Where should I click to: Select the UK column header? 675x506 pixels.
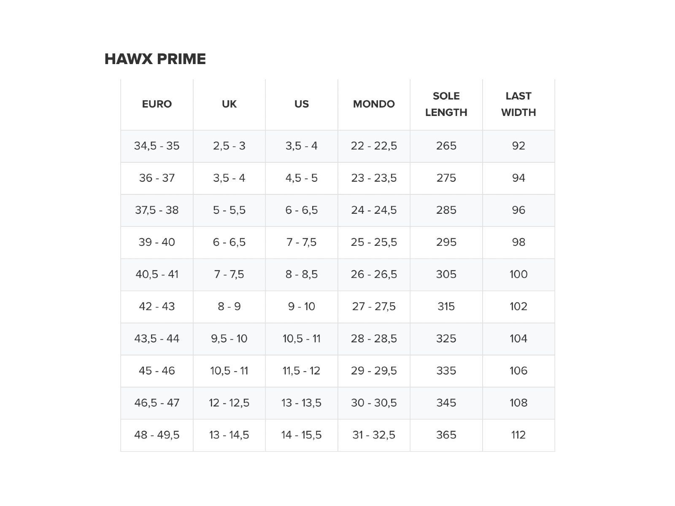[229, 104]
